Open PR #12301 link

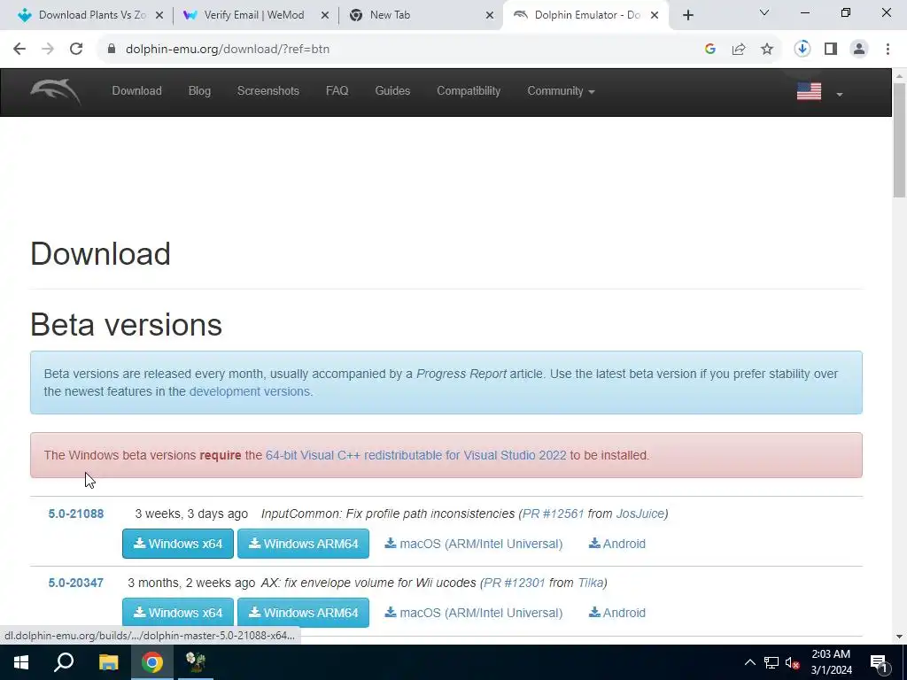point(515,583)
